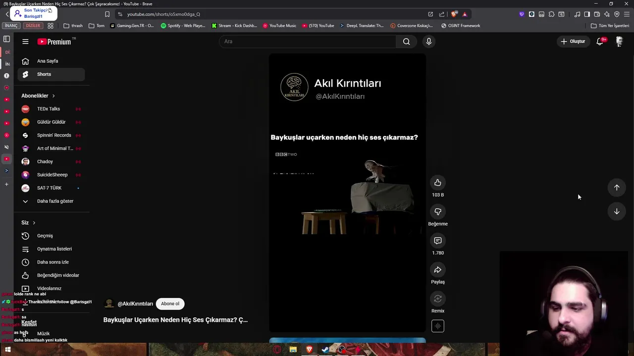Screen dimensions: 634x356
Task: Open Daha sonra izle list
Action: [51, 262]
